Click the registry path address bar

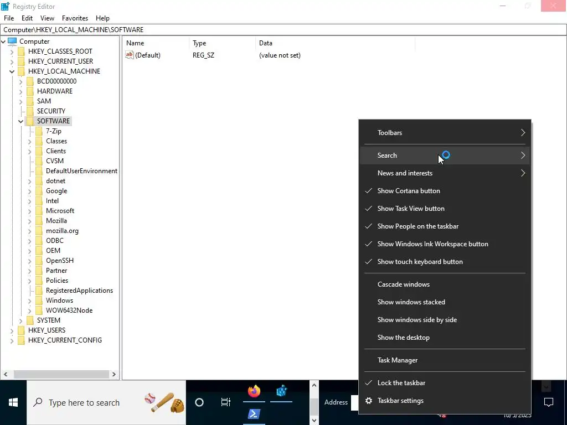point(283,30)
